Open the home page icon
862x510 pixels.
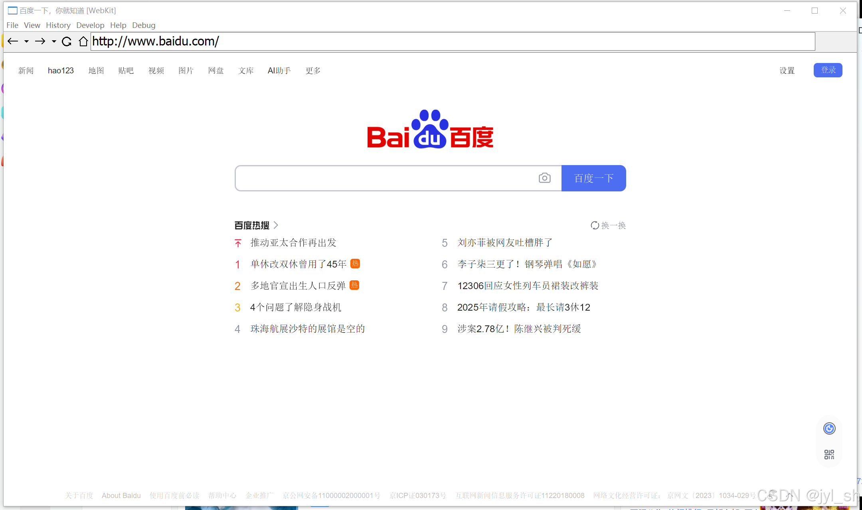click(x=83, y=41)
